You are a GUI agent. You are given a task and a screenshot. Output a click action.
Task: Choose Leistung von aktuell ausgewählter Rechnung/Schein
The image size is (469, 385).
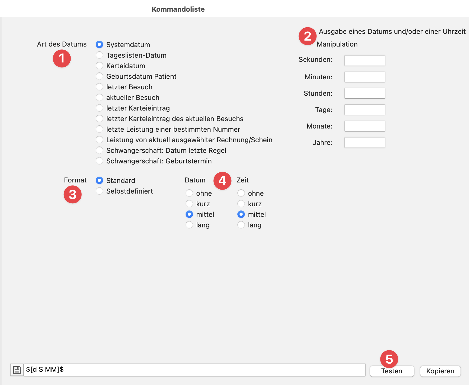click(99, 140)
